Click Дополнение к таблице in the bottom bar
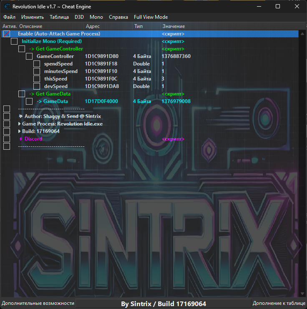307x309 pixels. [x=279, y=303]
